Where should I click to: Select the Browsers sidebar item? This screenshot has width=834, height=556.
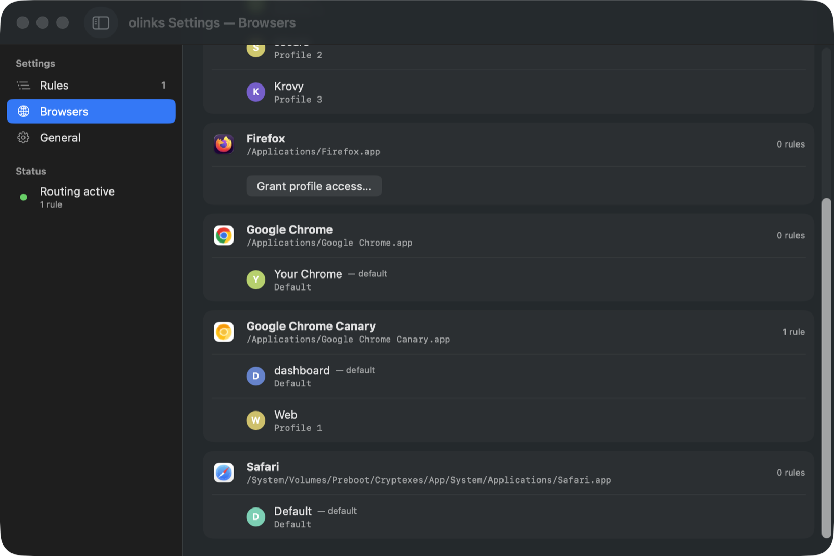91,111
